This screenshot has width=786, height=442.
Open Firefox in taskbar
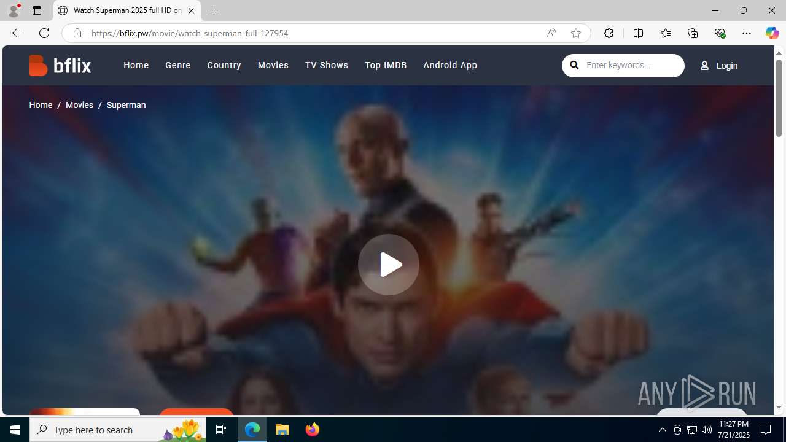[312, 430]
